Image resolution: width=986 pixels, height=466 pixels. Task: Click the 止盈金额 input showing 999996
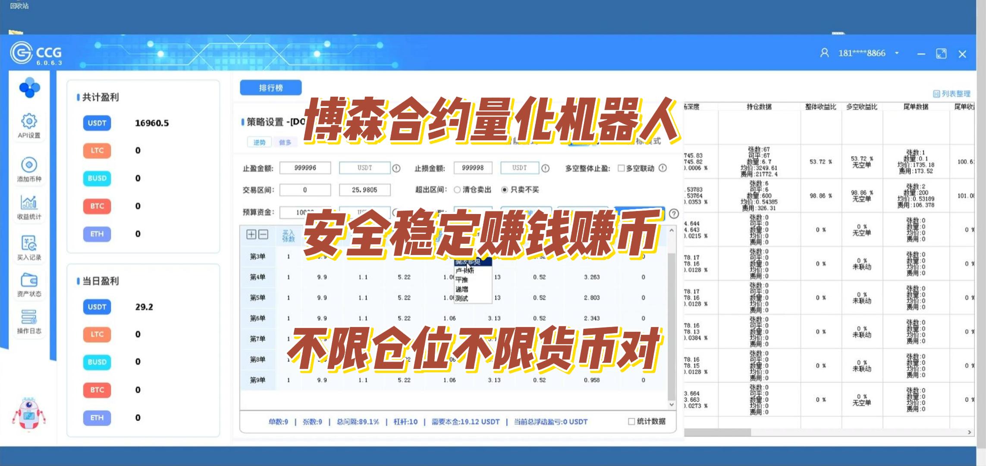click(x=305, y=168)
